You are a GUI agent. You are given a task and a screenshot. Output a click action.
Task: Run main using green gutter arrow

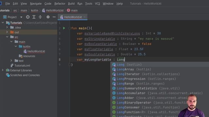[x=64, y=28]
